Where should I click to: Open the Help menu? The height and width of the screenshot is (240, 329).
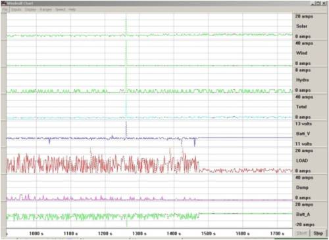point(72,10)
